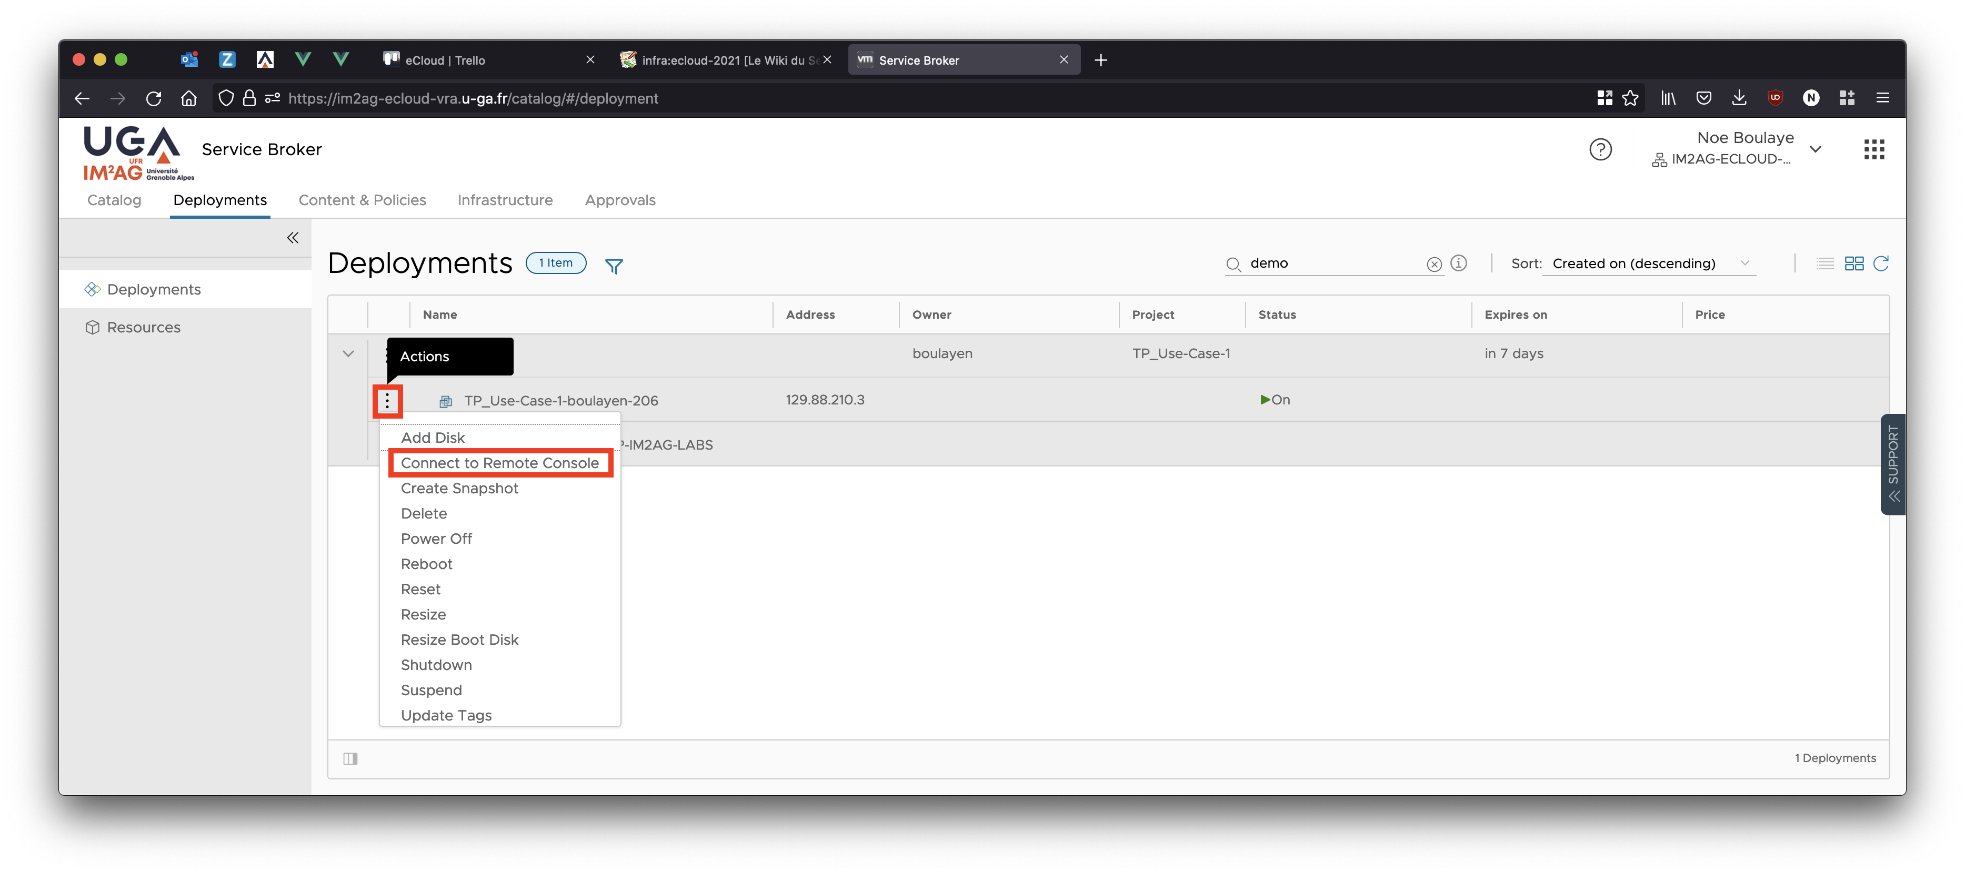Clear the demo search text
Screen dimensions: 1965x873
(1434, 264)
